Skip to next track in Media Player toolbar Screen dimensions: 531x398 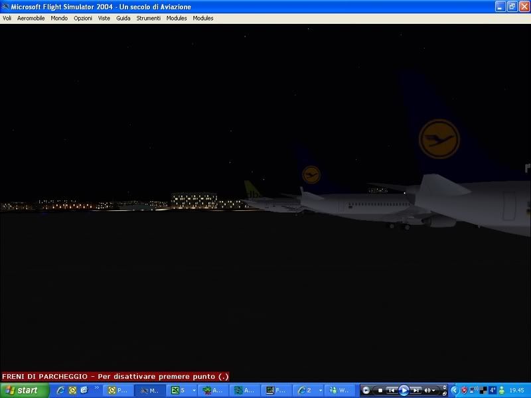[416, 391]
